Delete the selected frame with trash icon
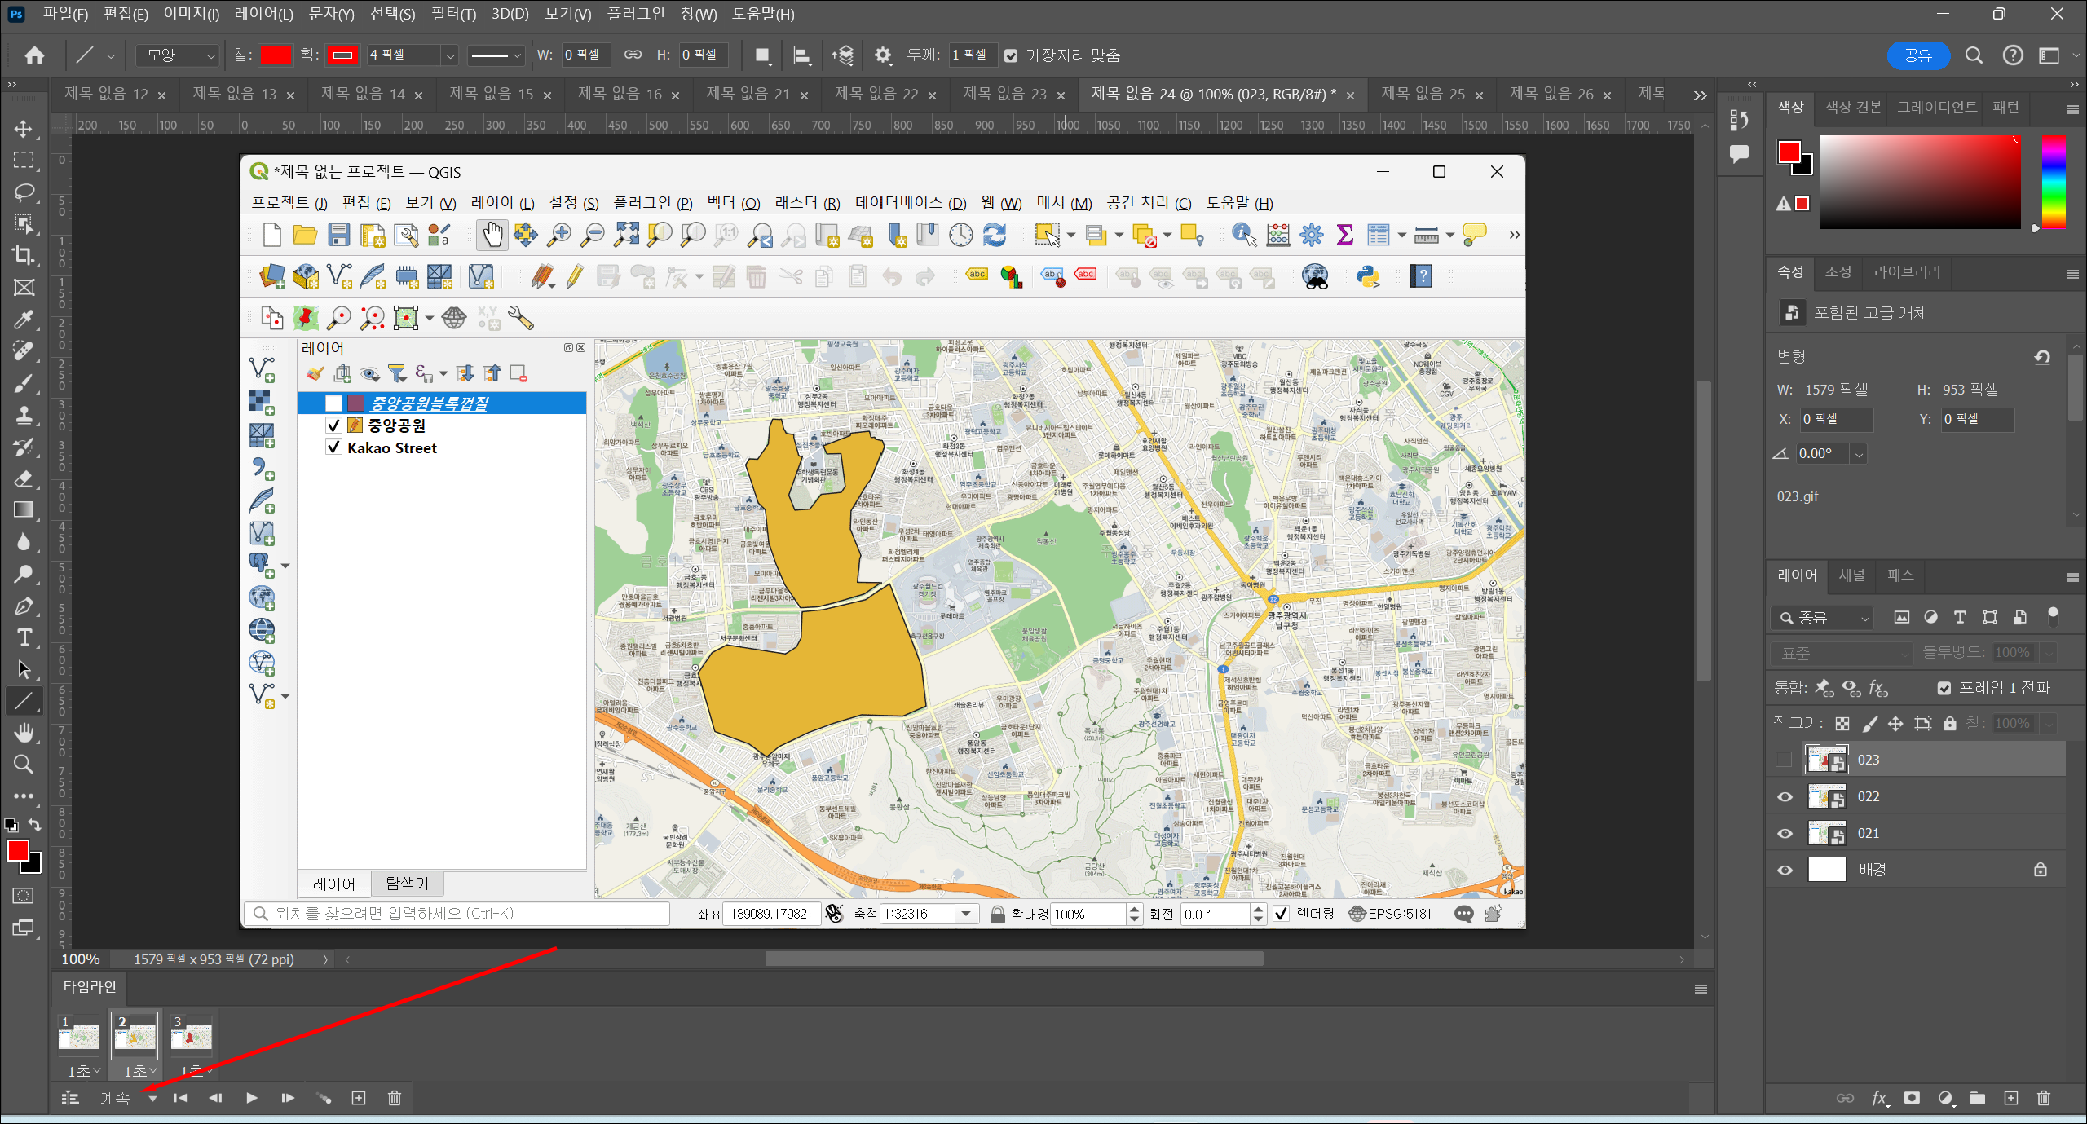 coord(395,1098)
